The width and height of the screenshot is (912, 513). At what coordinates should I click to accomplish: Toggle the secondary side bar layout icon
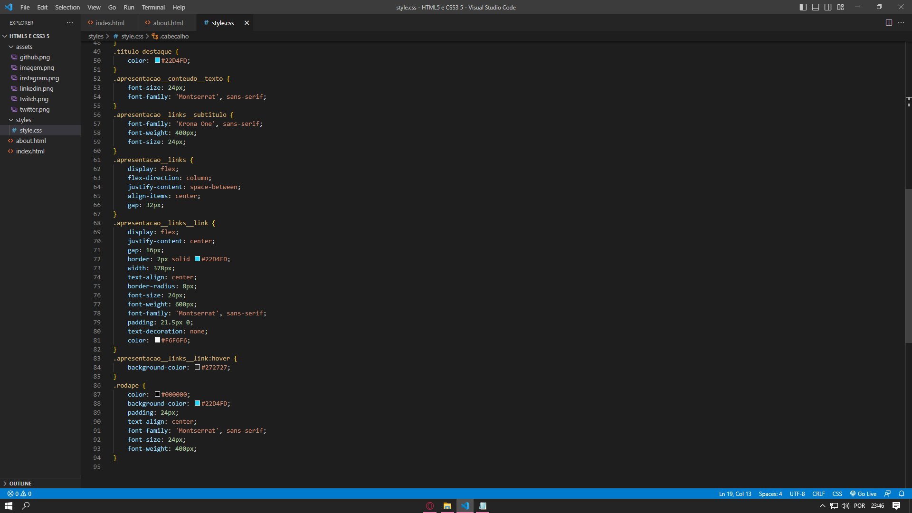(x=828, y=7)
